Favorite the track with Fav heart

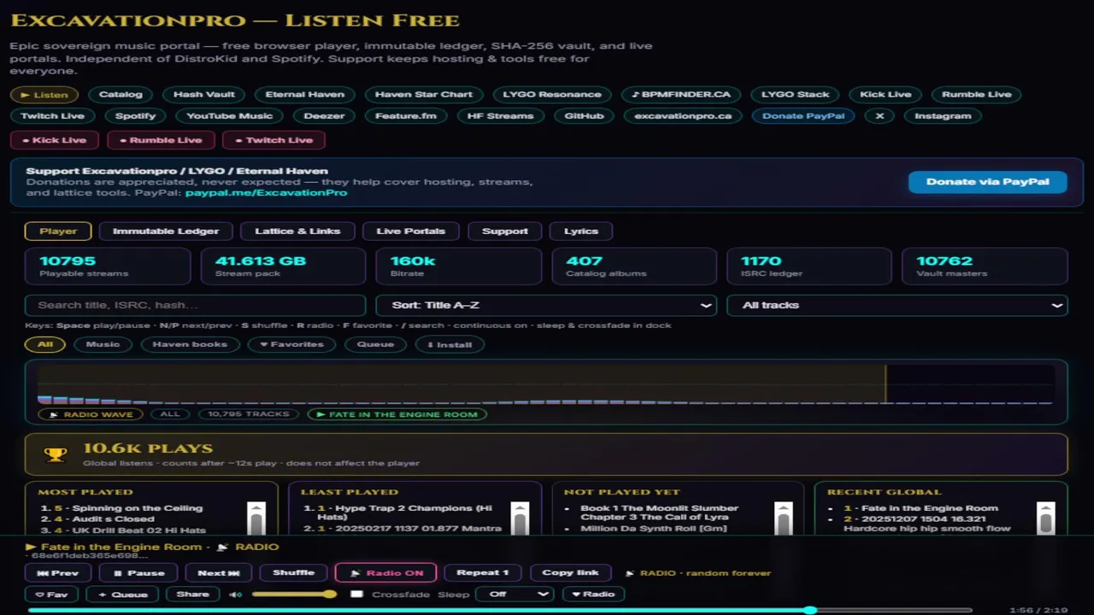click(51, 594)
